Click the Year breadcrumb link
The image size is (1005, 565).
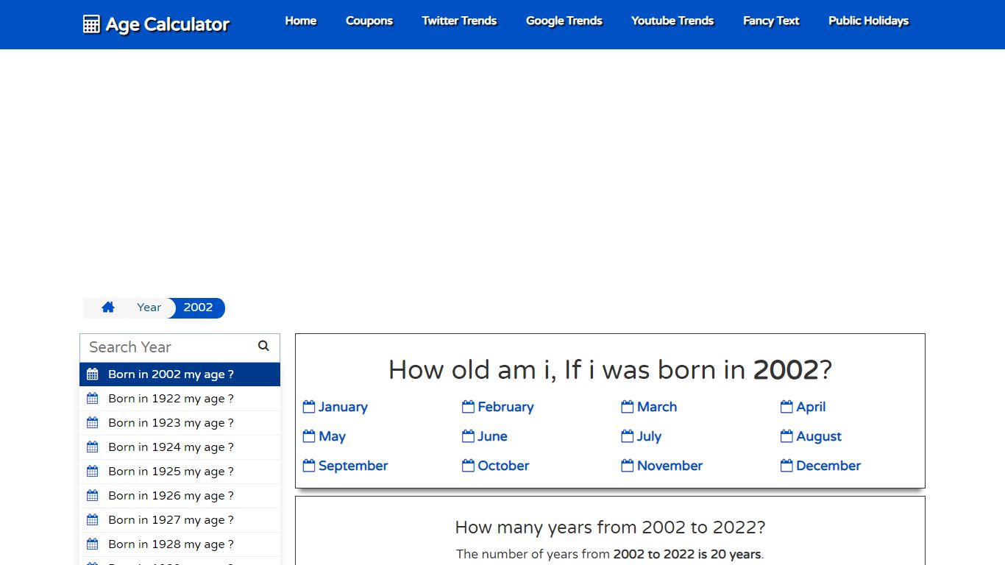[149, 308]
